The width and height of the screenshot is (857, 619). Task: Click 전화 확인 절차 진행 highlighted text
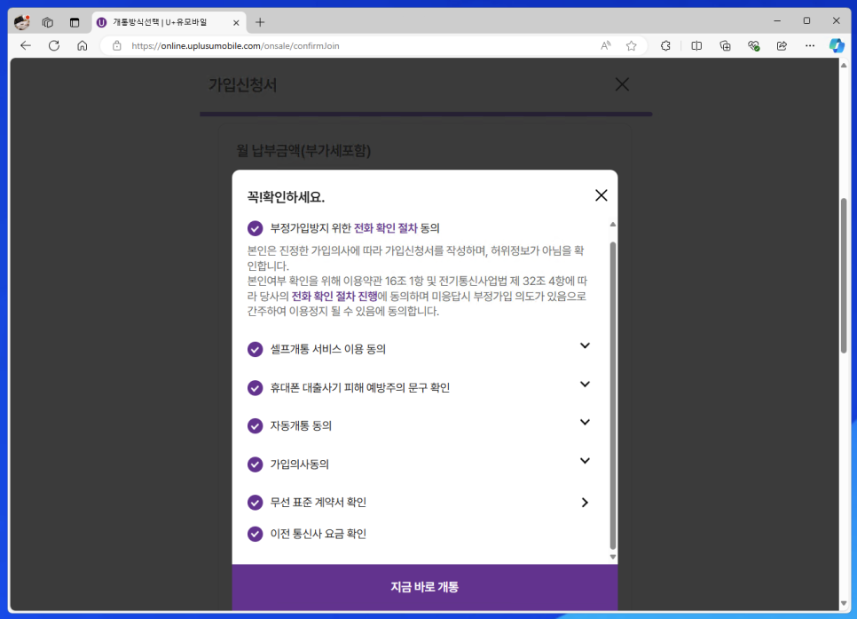pos(334,296)
